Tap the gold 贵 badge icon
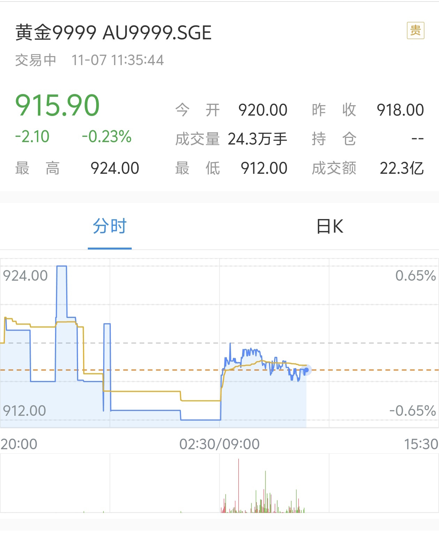The height and width of the screenshot is (537, 439). tap(415, 31)
